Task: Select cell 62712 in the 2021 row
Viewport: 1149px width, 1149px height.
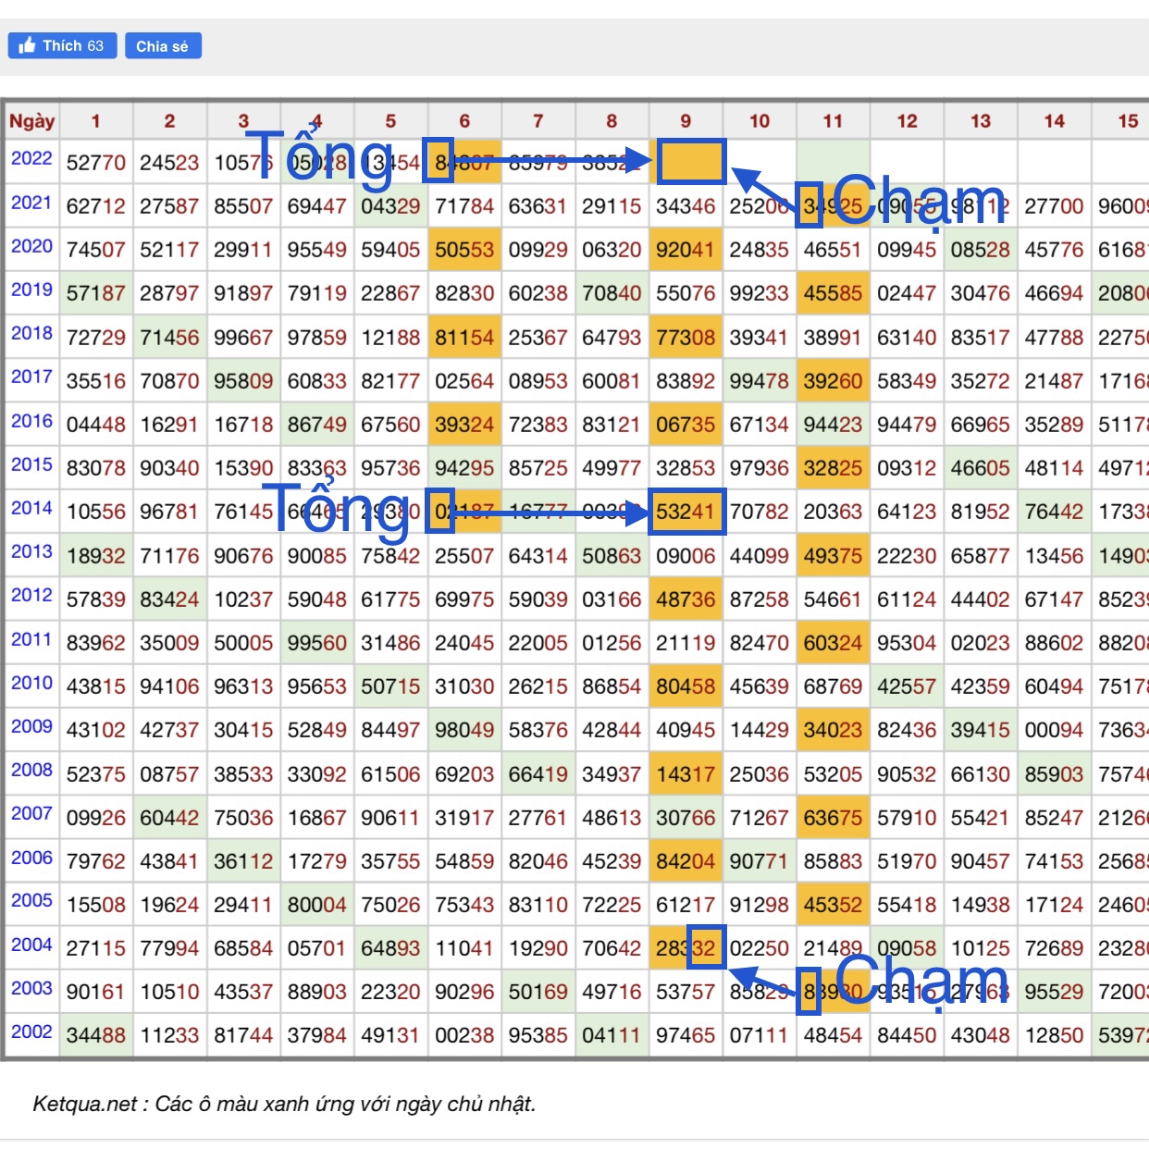Action: [x=96, y=206]
